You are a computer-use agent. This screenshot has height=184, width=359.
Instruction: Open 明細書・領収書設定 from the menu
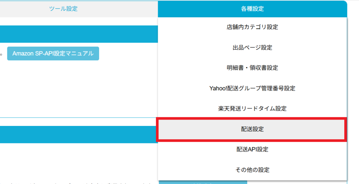252,68
